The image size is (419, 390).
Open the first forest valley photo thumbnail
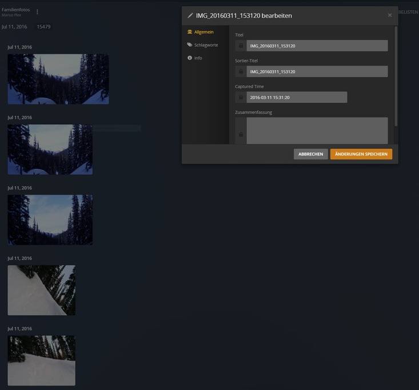tap(58, 79)
